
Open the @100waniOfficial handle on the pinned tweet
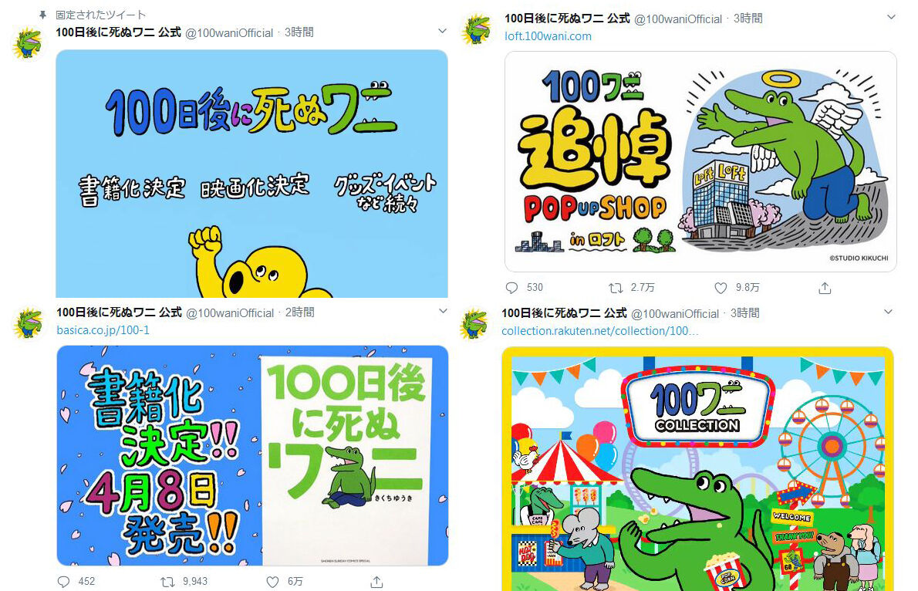[x=229, y=33]
